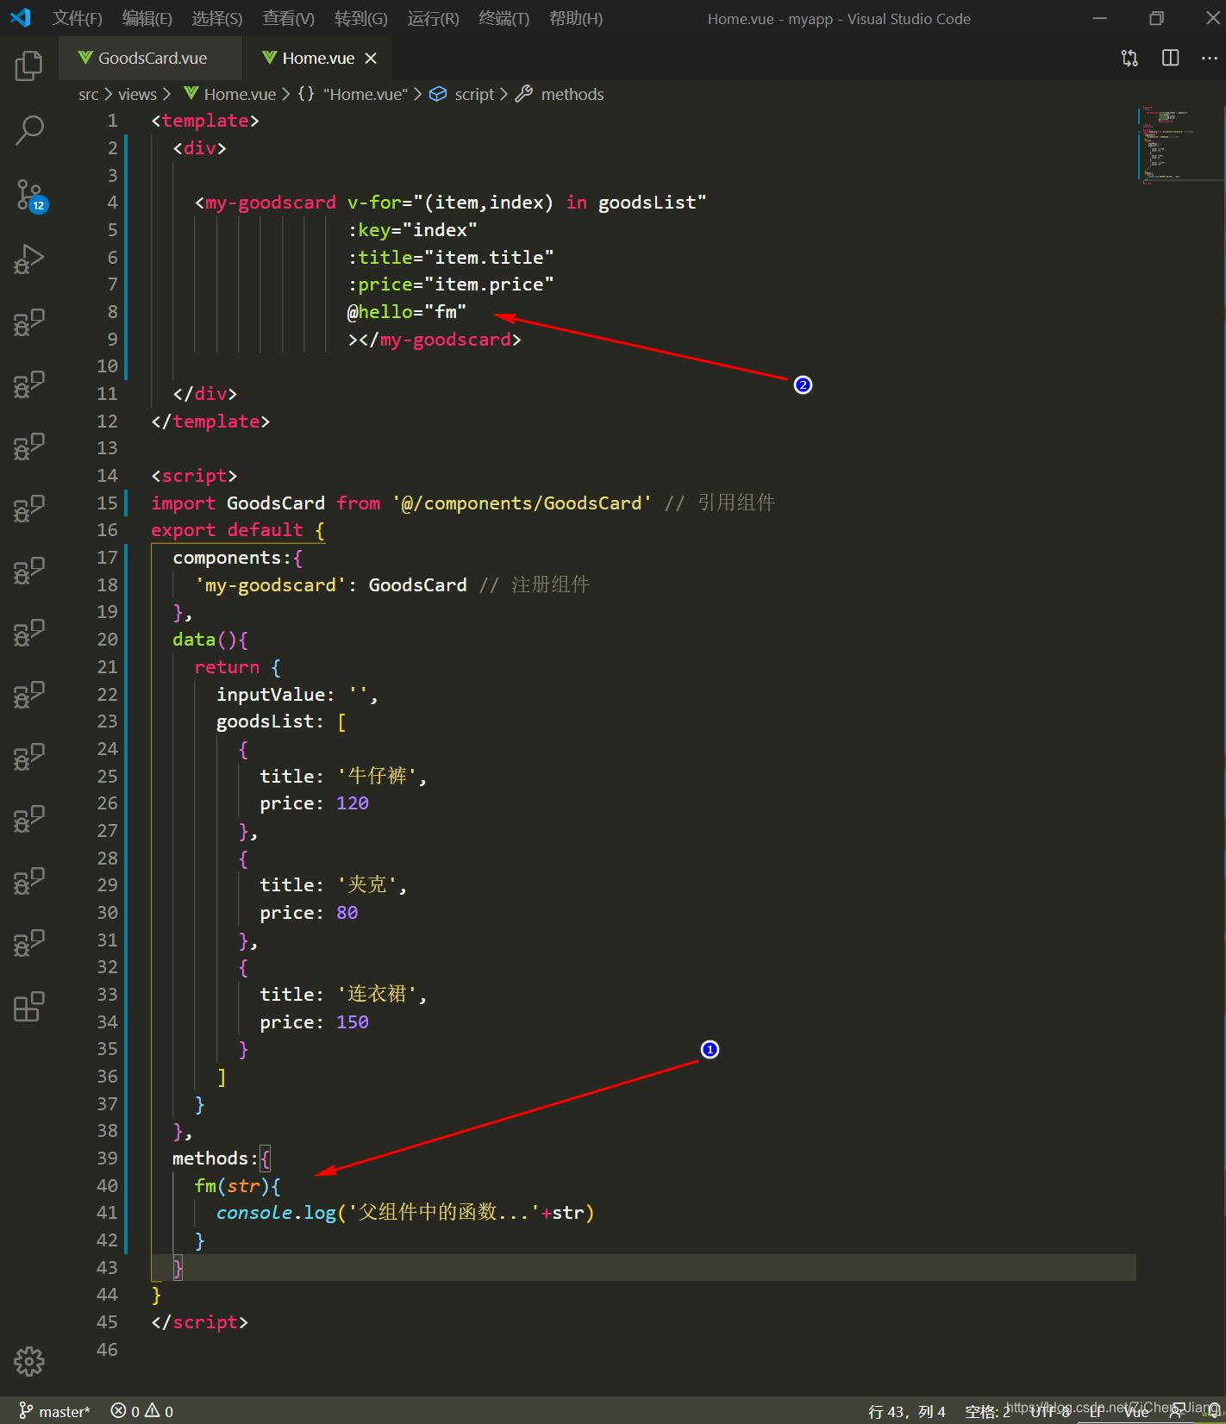Image resolution: width=1226 pixels, height=1424 pixels.
Task: Open the Explorer view in activity bar
Action: pyautogui.click(x=28, y=66)
